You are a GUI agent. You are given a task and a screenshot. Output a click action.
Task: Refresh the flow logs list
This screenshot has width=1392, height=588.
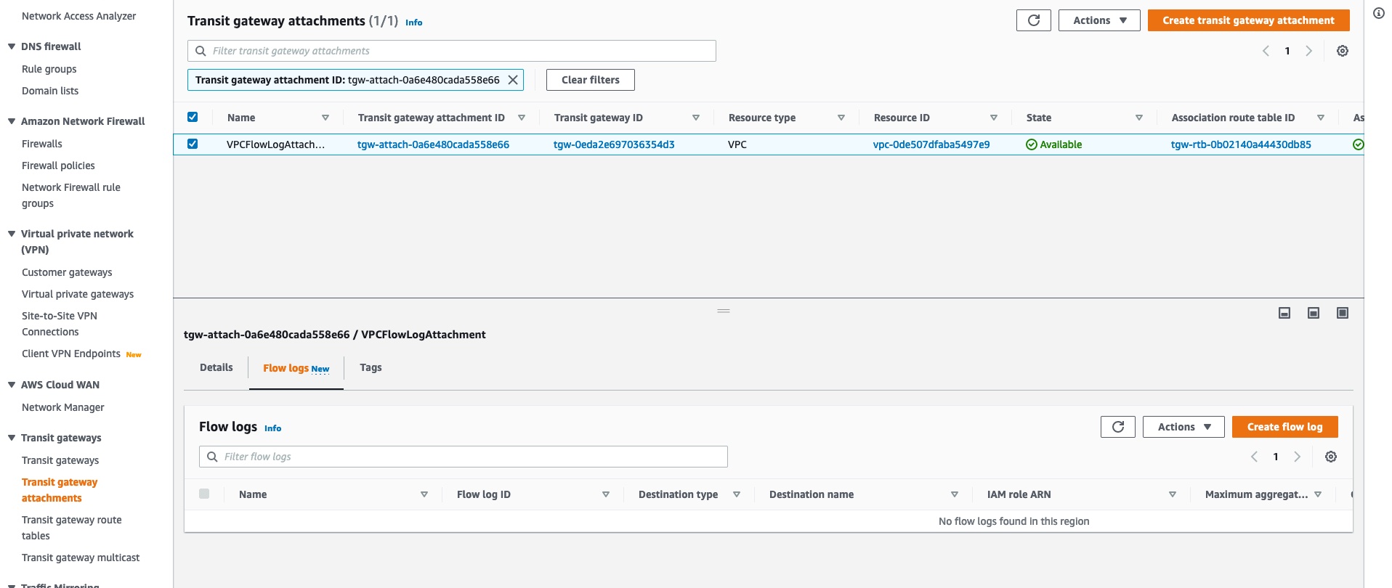pyautogui.click(x=1117, y=427)
